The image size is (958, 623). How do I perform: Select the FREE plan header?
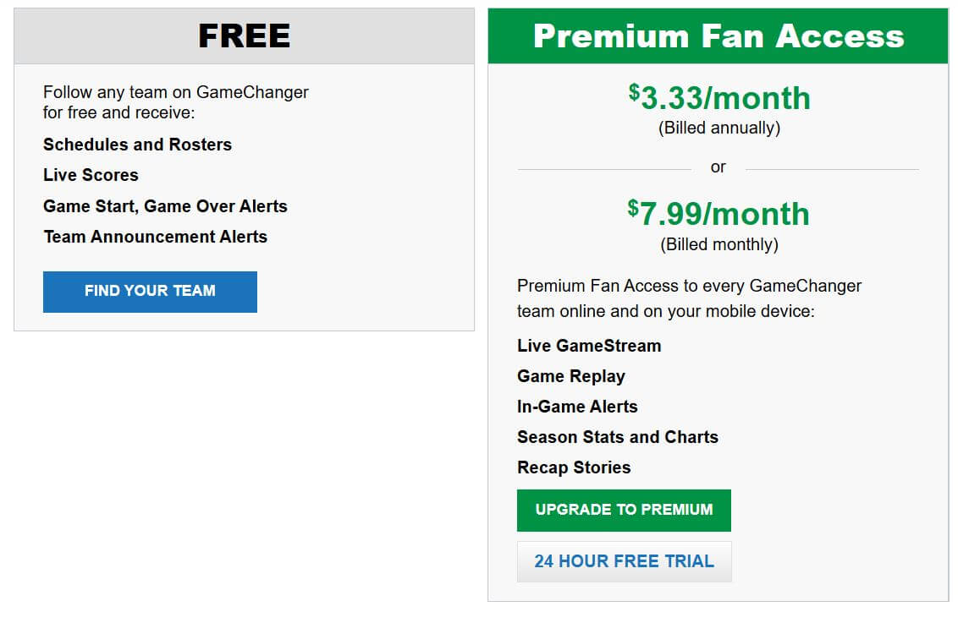click(243, 36)
